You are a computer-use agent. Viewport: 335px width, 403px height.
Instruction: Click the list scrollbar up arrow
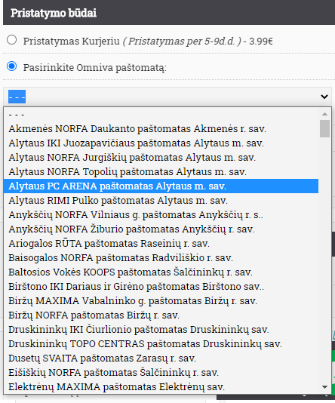tap(324, 114)
